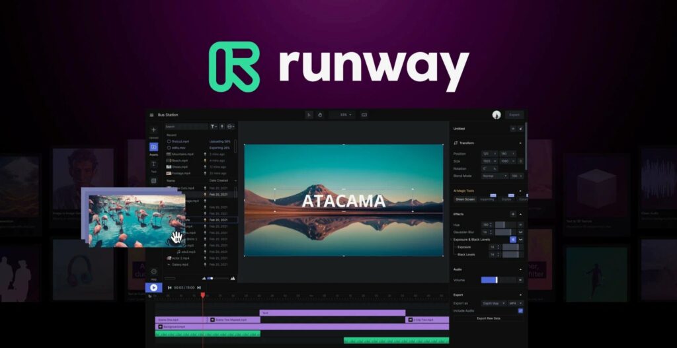Click the icon on Background.mp4 clip
The width and height of the screenshot is (677, 348).
(x=160, y=327)
